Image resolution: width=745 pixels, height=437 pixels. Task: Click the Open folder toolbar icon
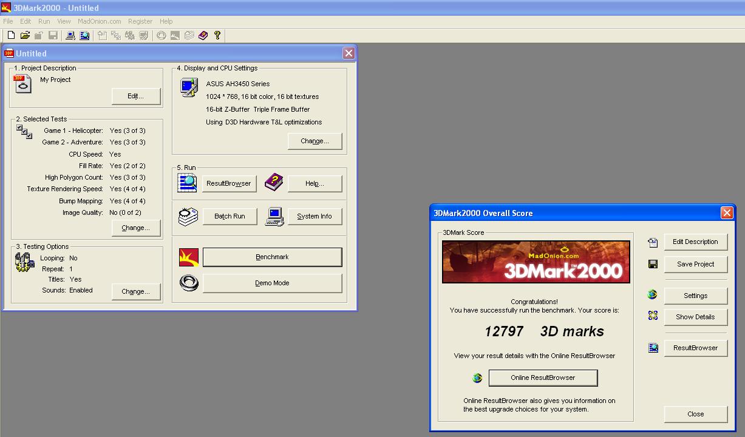click(x=25, y=36)
